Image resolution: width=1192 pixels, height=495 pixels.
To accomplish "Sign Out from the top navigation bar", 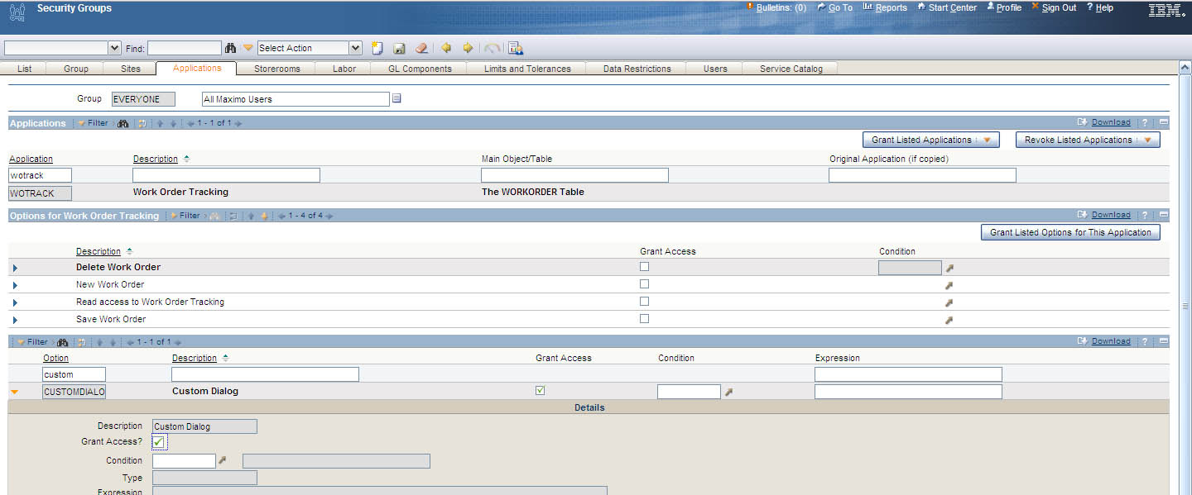I will coord(1058,7).
